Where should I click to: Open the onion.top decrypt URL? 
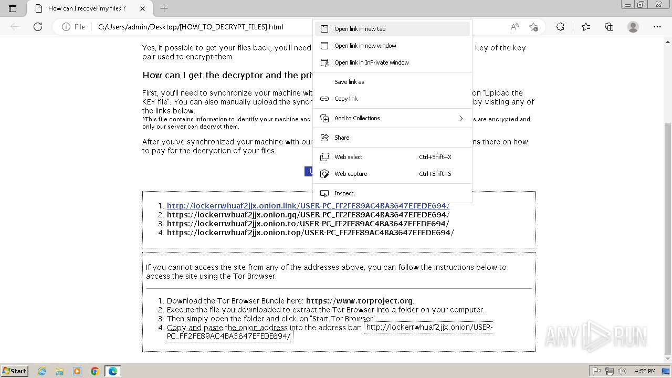point(310,233)
